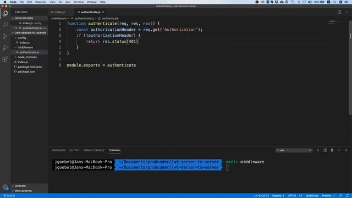
Task: Change LF end-of-line sequence
Action: (x=300, y=196)
